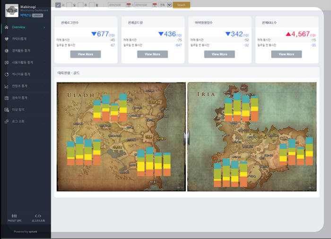331x239 pixels.
Task: Open PRESET management via the sliders icon
Action: pos(14,217)
